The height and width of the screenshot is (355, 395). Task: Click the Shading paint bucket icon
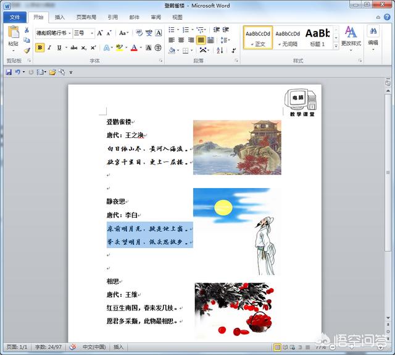click(x=172, y=51)
